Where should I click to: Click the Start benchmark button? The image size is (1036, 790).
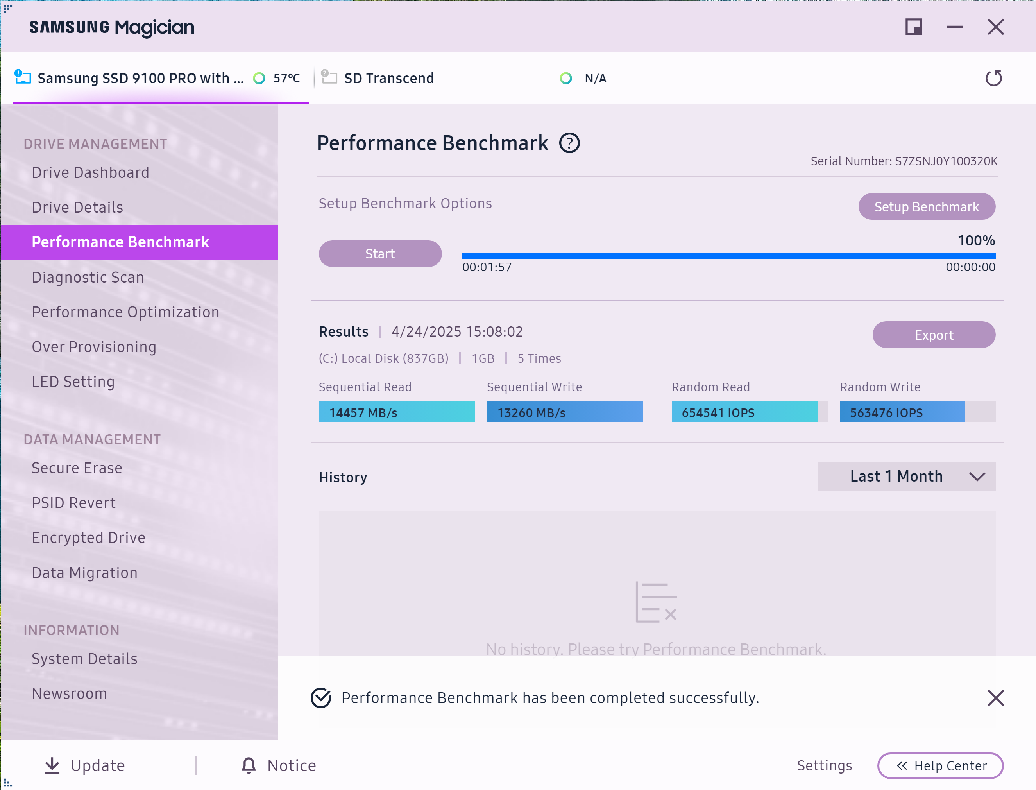[x=380, y=254]
